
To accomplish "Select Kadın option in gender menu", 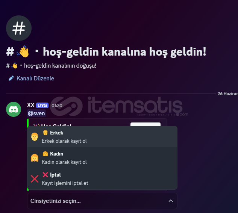I will pos(102,158).
